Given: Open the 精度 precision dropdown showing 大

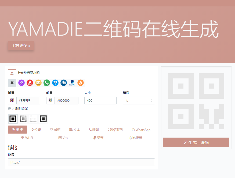Looking at the screenshot, I should tap(139, 100).
